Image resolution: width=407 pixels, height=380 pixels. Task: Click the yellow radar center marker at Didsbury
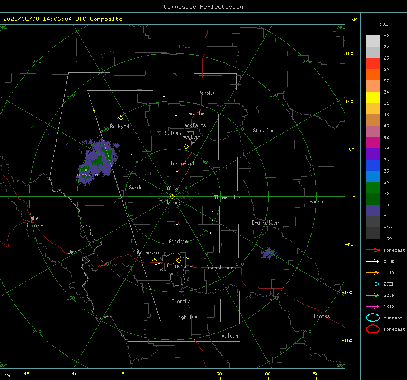point(172,197)
